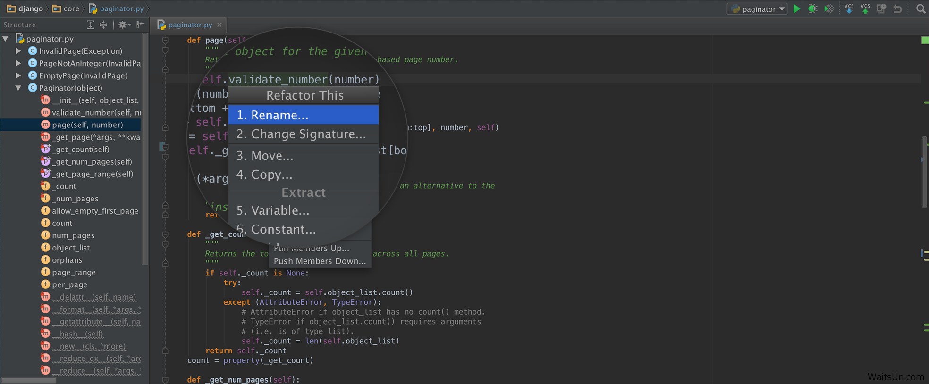Click the core folder breadcrumb
This screenshot has width=929, height=384.
(x=66, y=9)
